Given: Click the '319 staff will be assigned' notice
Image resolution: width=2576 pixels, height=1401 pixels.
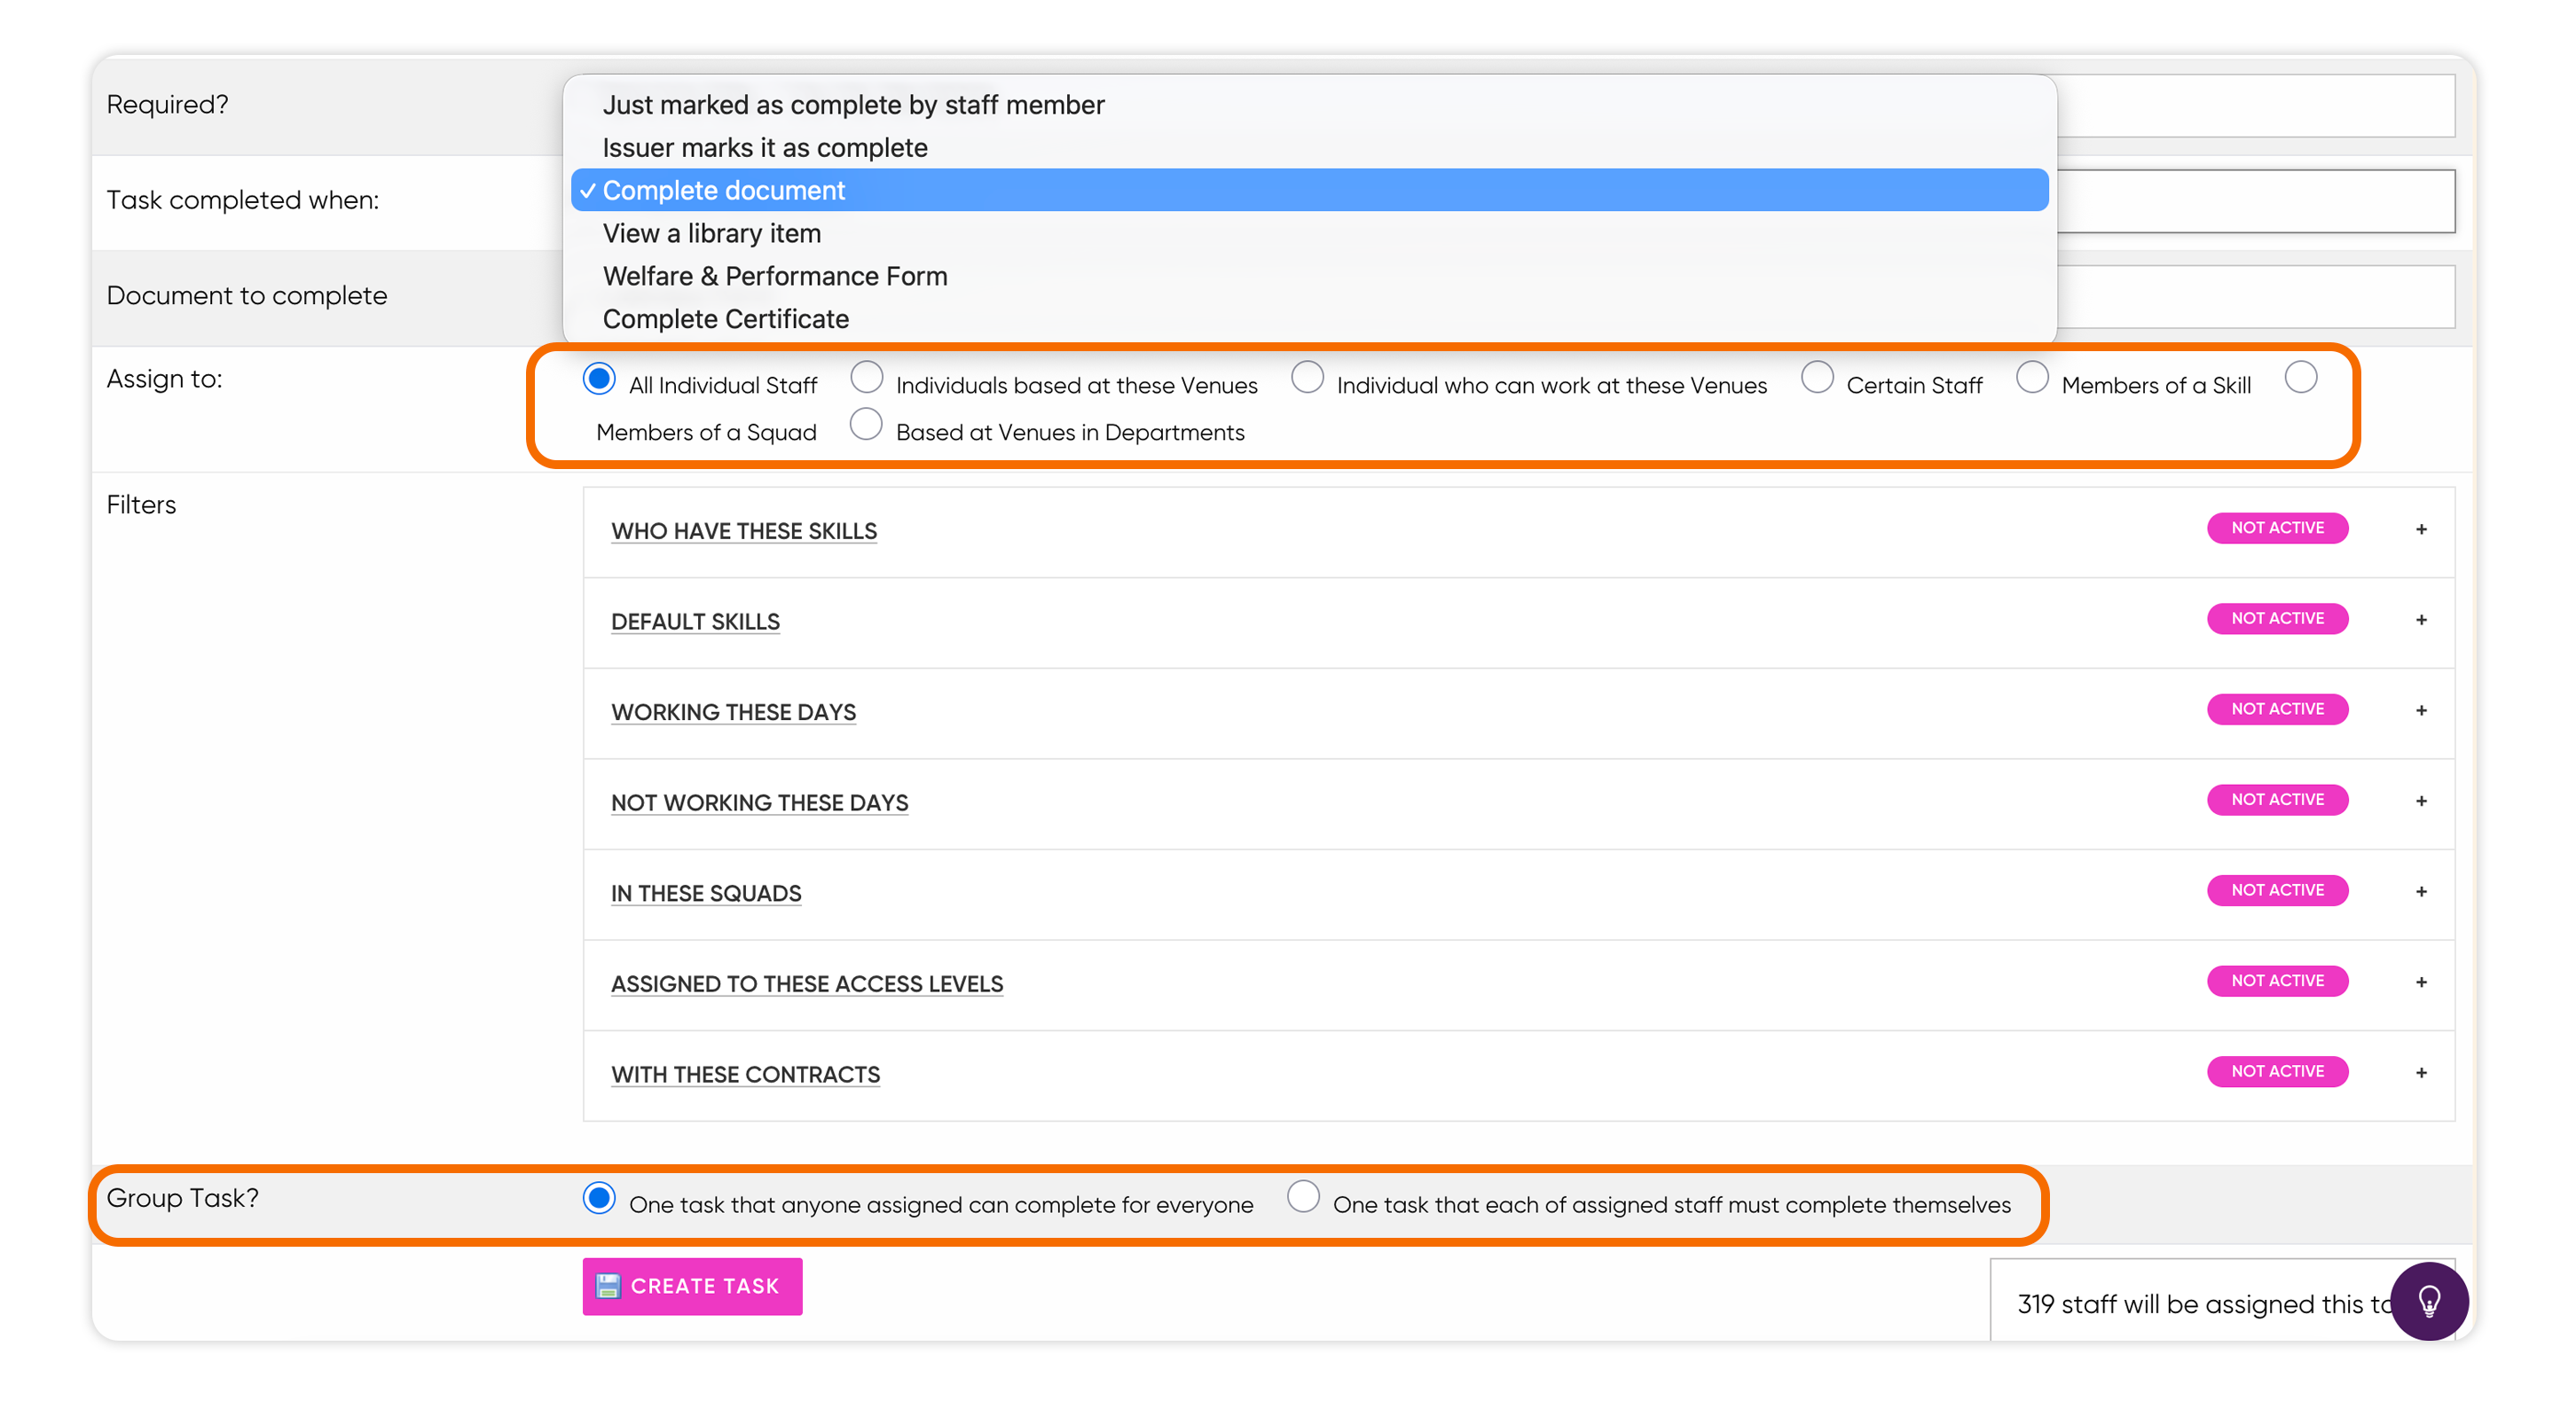Looking at the screenshot, I should coord(2203,1304).
